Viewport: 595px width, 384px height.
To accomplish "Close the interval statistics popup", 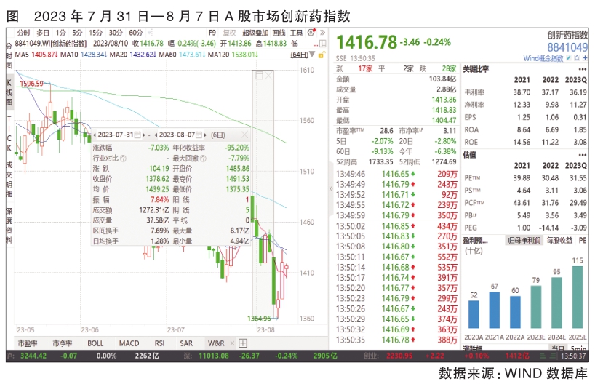I will (244, 135).
